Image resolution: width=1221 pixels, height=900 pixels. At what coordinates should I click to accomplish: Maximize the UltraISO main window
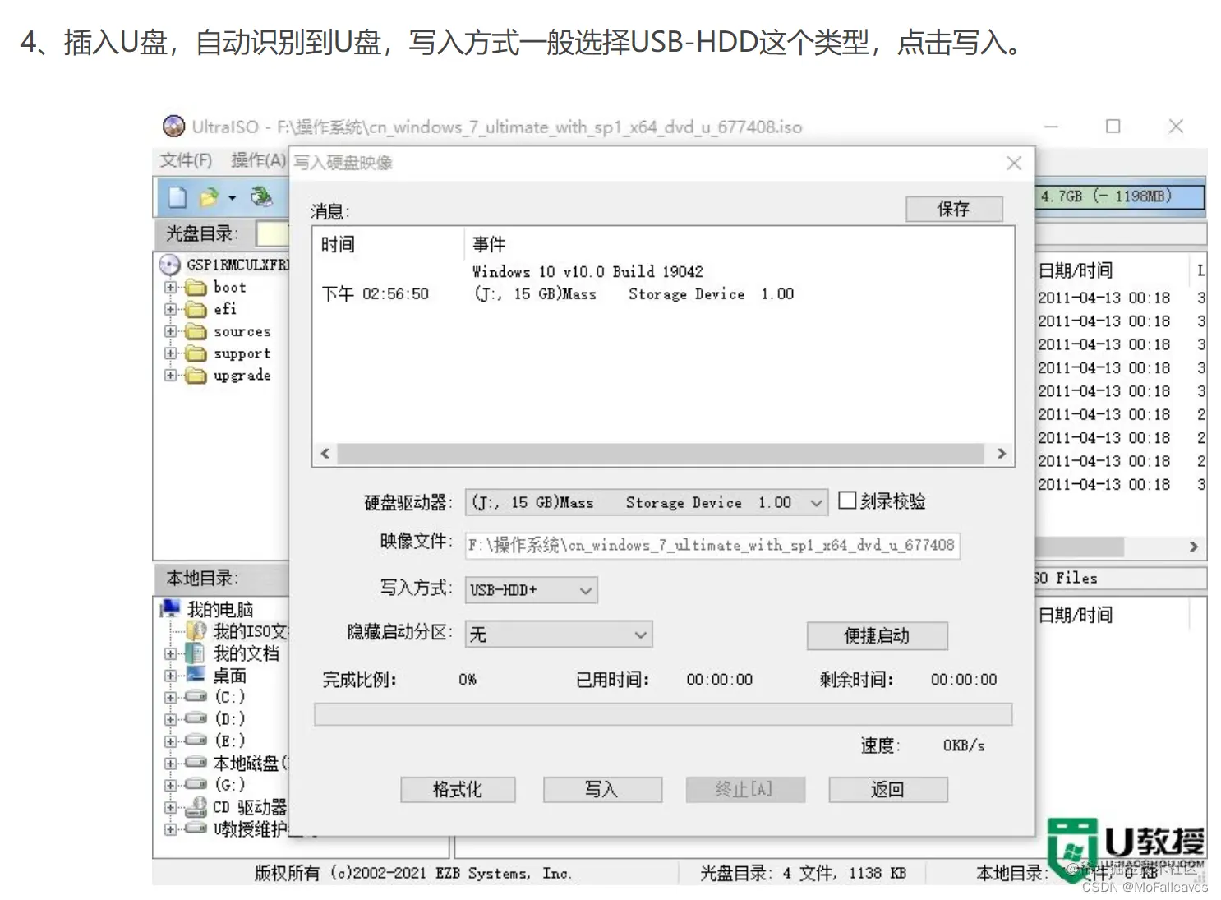click(x=1113, y=127)
